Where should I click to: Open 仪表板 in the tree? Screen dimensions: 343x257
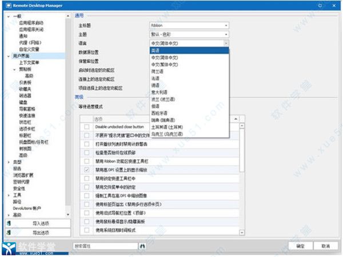point(25,82)
